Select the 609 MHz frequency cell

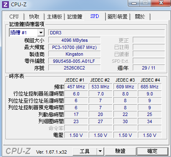125,87
